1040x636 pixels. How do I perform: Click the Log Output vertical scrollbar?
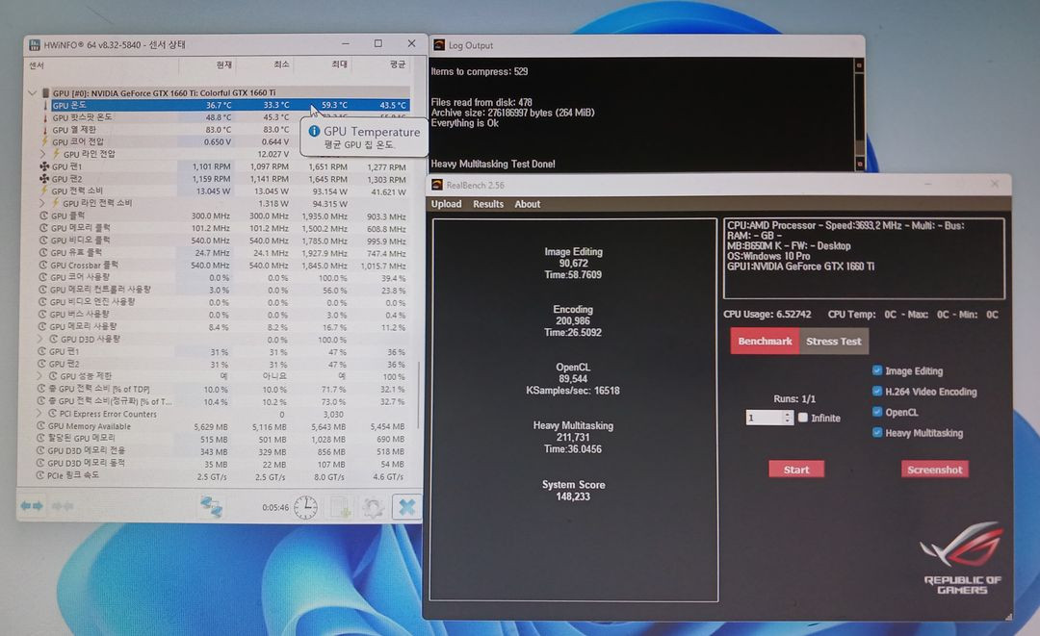point(859,114)
